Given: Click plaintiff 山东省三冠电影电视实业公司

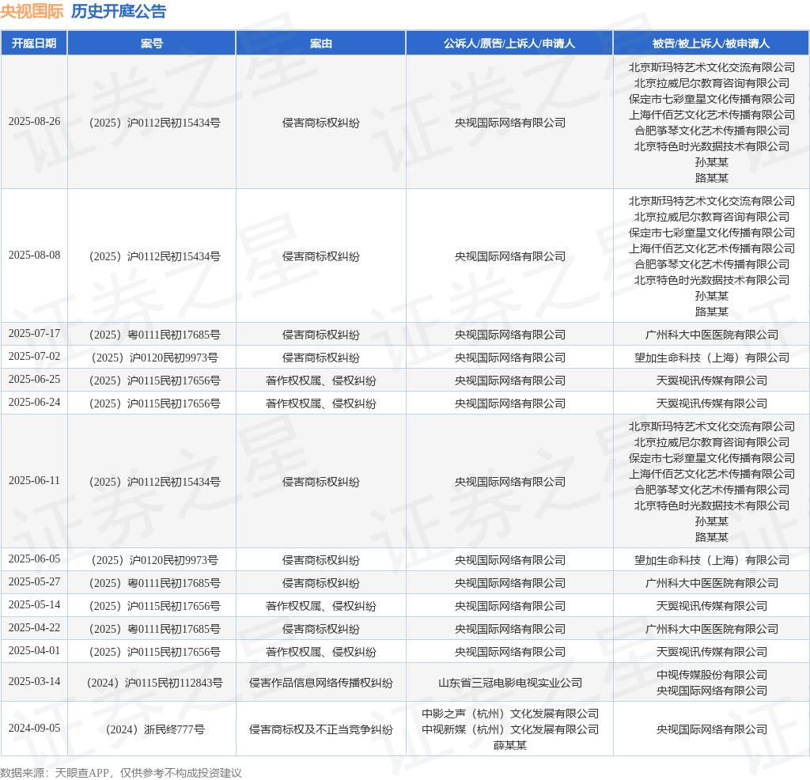Looking at the screenshot, I should (x=510, y=683).
